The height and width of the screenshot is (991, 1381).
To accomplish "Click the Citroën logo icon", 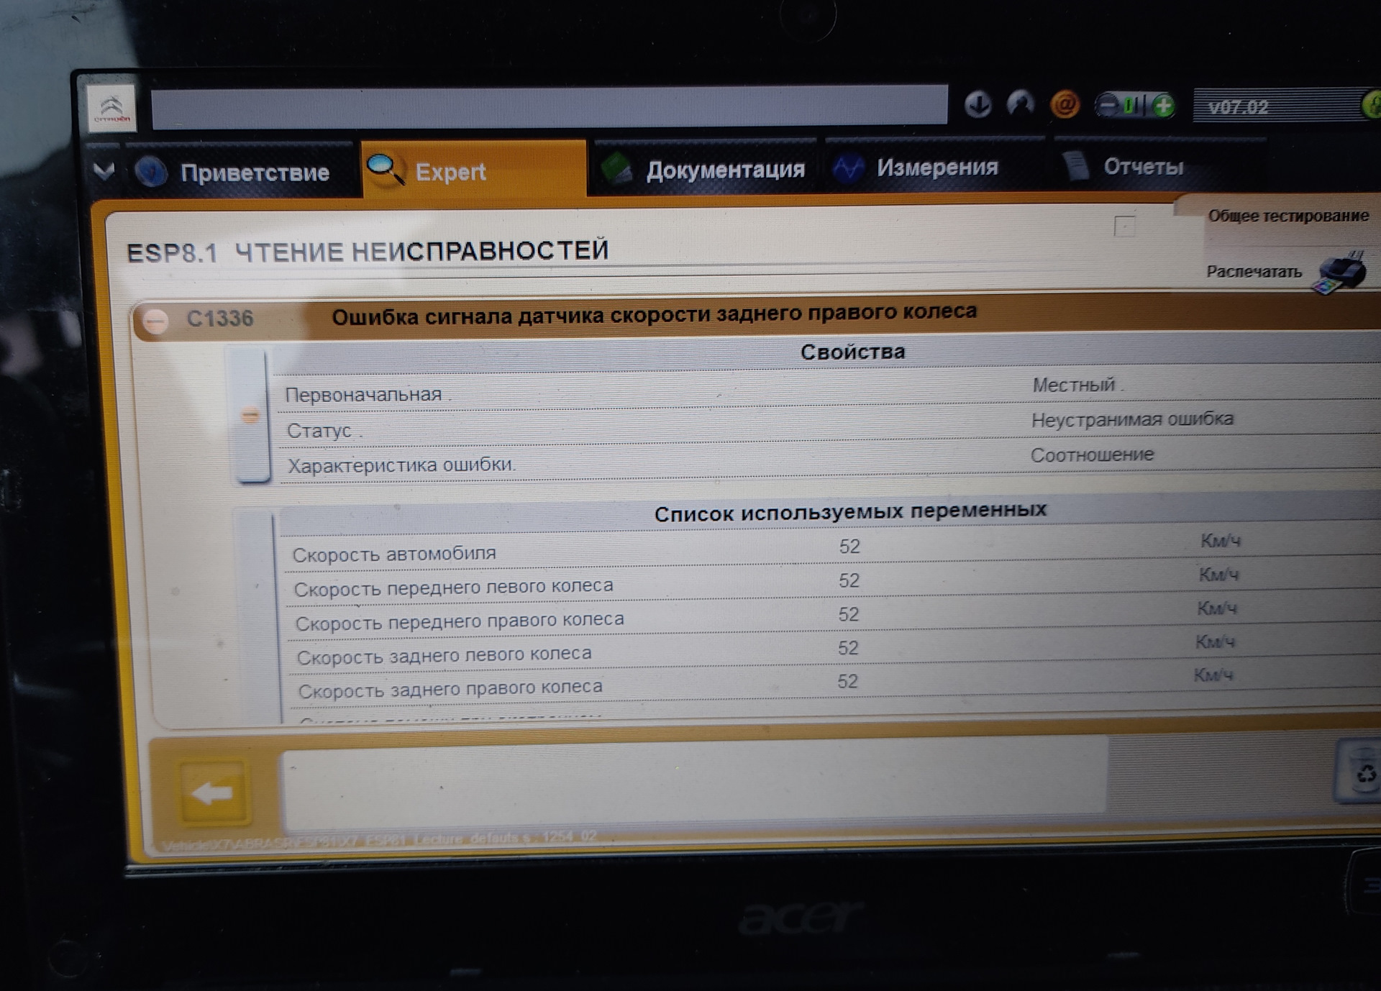I will pos(113,109).
